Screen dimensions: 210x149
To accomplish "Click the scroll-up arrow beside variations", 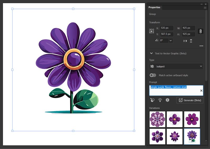I will [206, 141].
